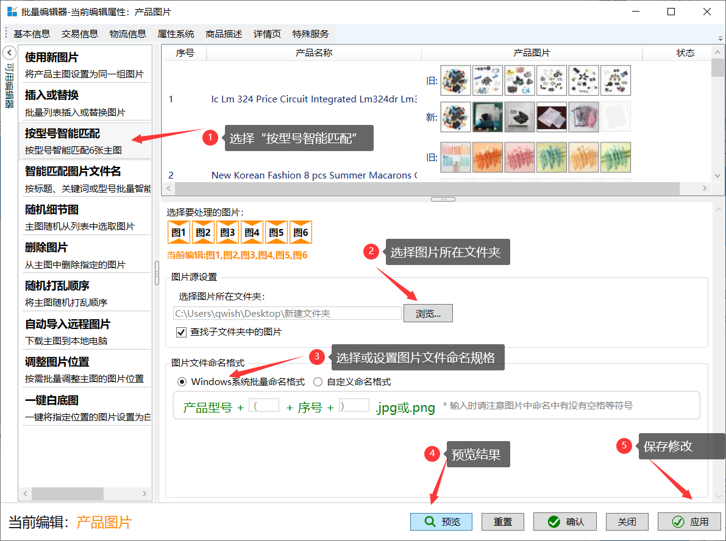Click first old product image thumbnail
The image size is (726, 541).
[x=455, y=80]
